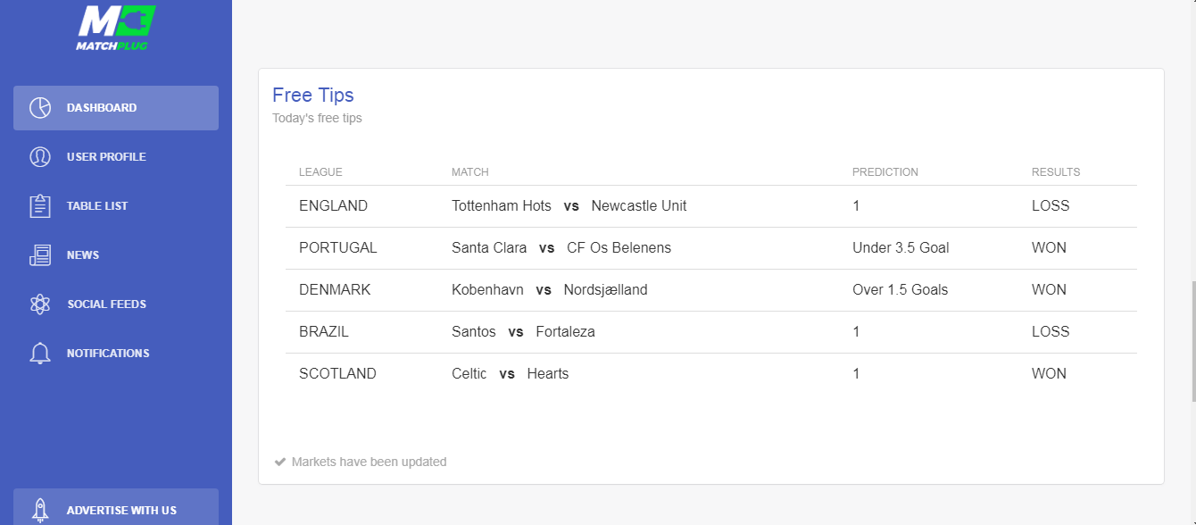Click the Free Tips heading
This screenshot has width=1196, height=525.
(x=313, y=96)
